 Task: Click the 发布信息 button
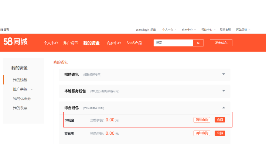click(221, 43)
